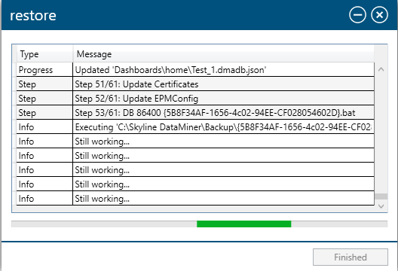This screenshot has height=271, width=398.
Task: Click the Info type cell beside Executing
Action: tap(44, 127)
